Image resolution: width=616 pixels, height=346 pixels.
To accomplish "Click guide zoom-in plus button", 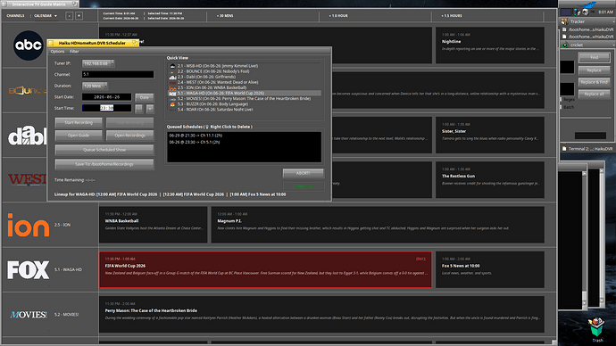I will tap(79, 16).
